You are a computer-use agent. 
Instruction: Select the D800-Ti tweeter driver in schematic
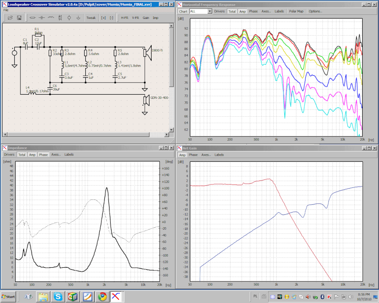[147, 53]
